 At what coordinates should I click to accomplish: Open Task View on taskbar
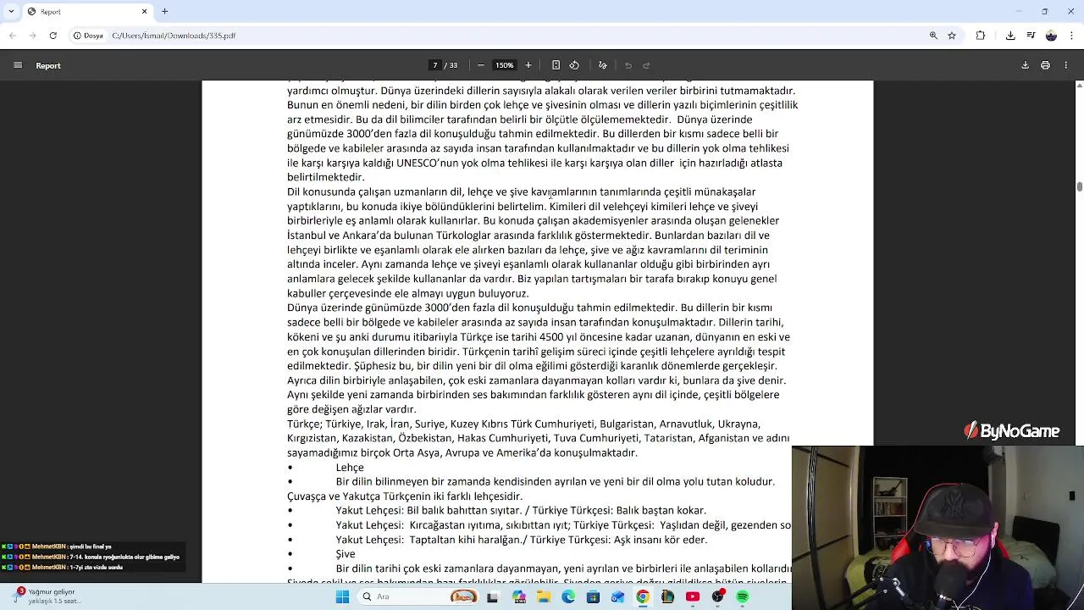tap(492, 596)
